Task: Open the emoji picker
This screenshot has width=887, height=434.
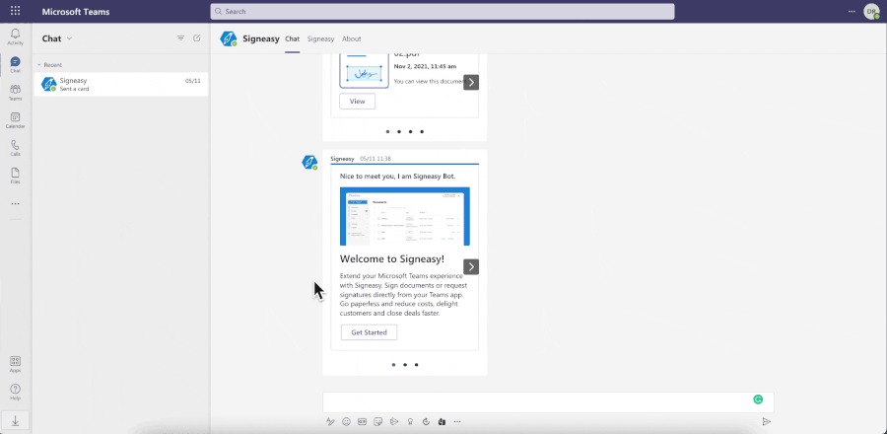Action: [347, 421]
